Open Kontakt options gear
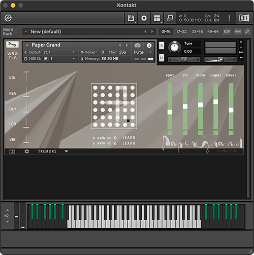 tap(144, 18)
